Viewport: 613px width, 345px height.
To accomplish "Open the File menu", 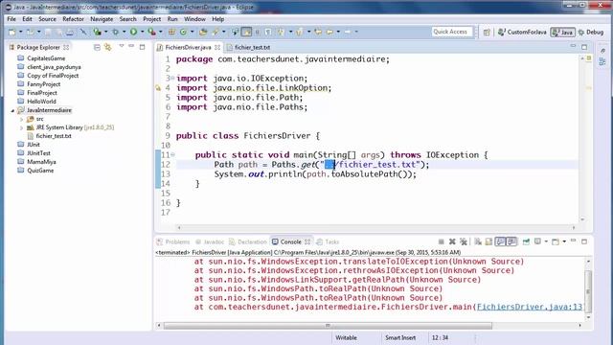I will (11, 19).
